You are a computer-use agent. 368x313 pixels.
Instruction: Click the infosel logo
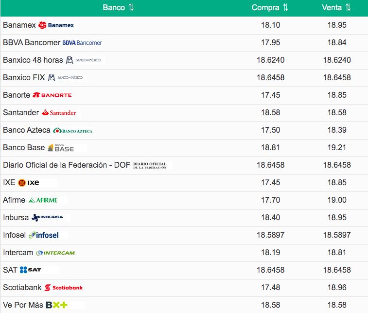(x=44, y=235)
